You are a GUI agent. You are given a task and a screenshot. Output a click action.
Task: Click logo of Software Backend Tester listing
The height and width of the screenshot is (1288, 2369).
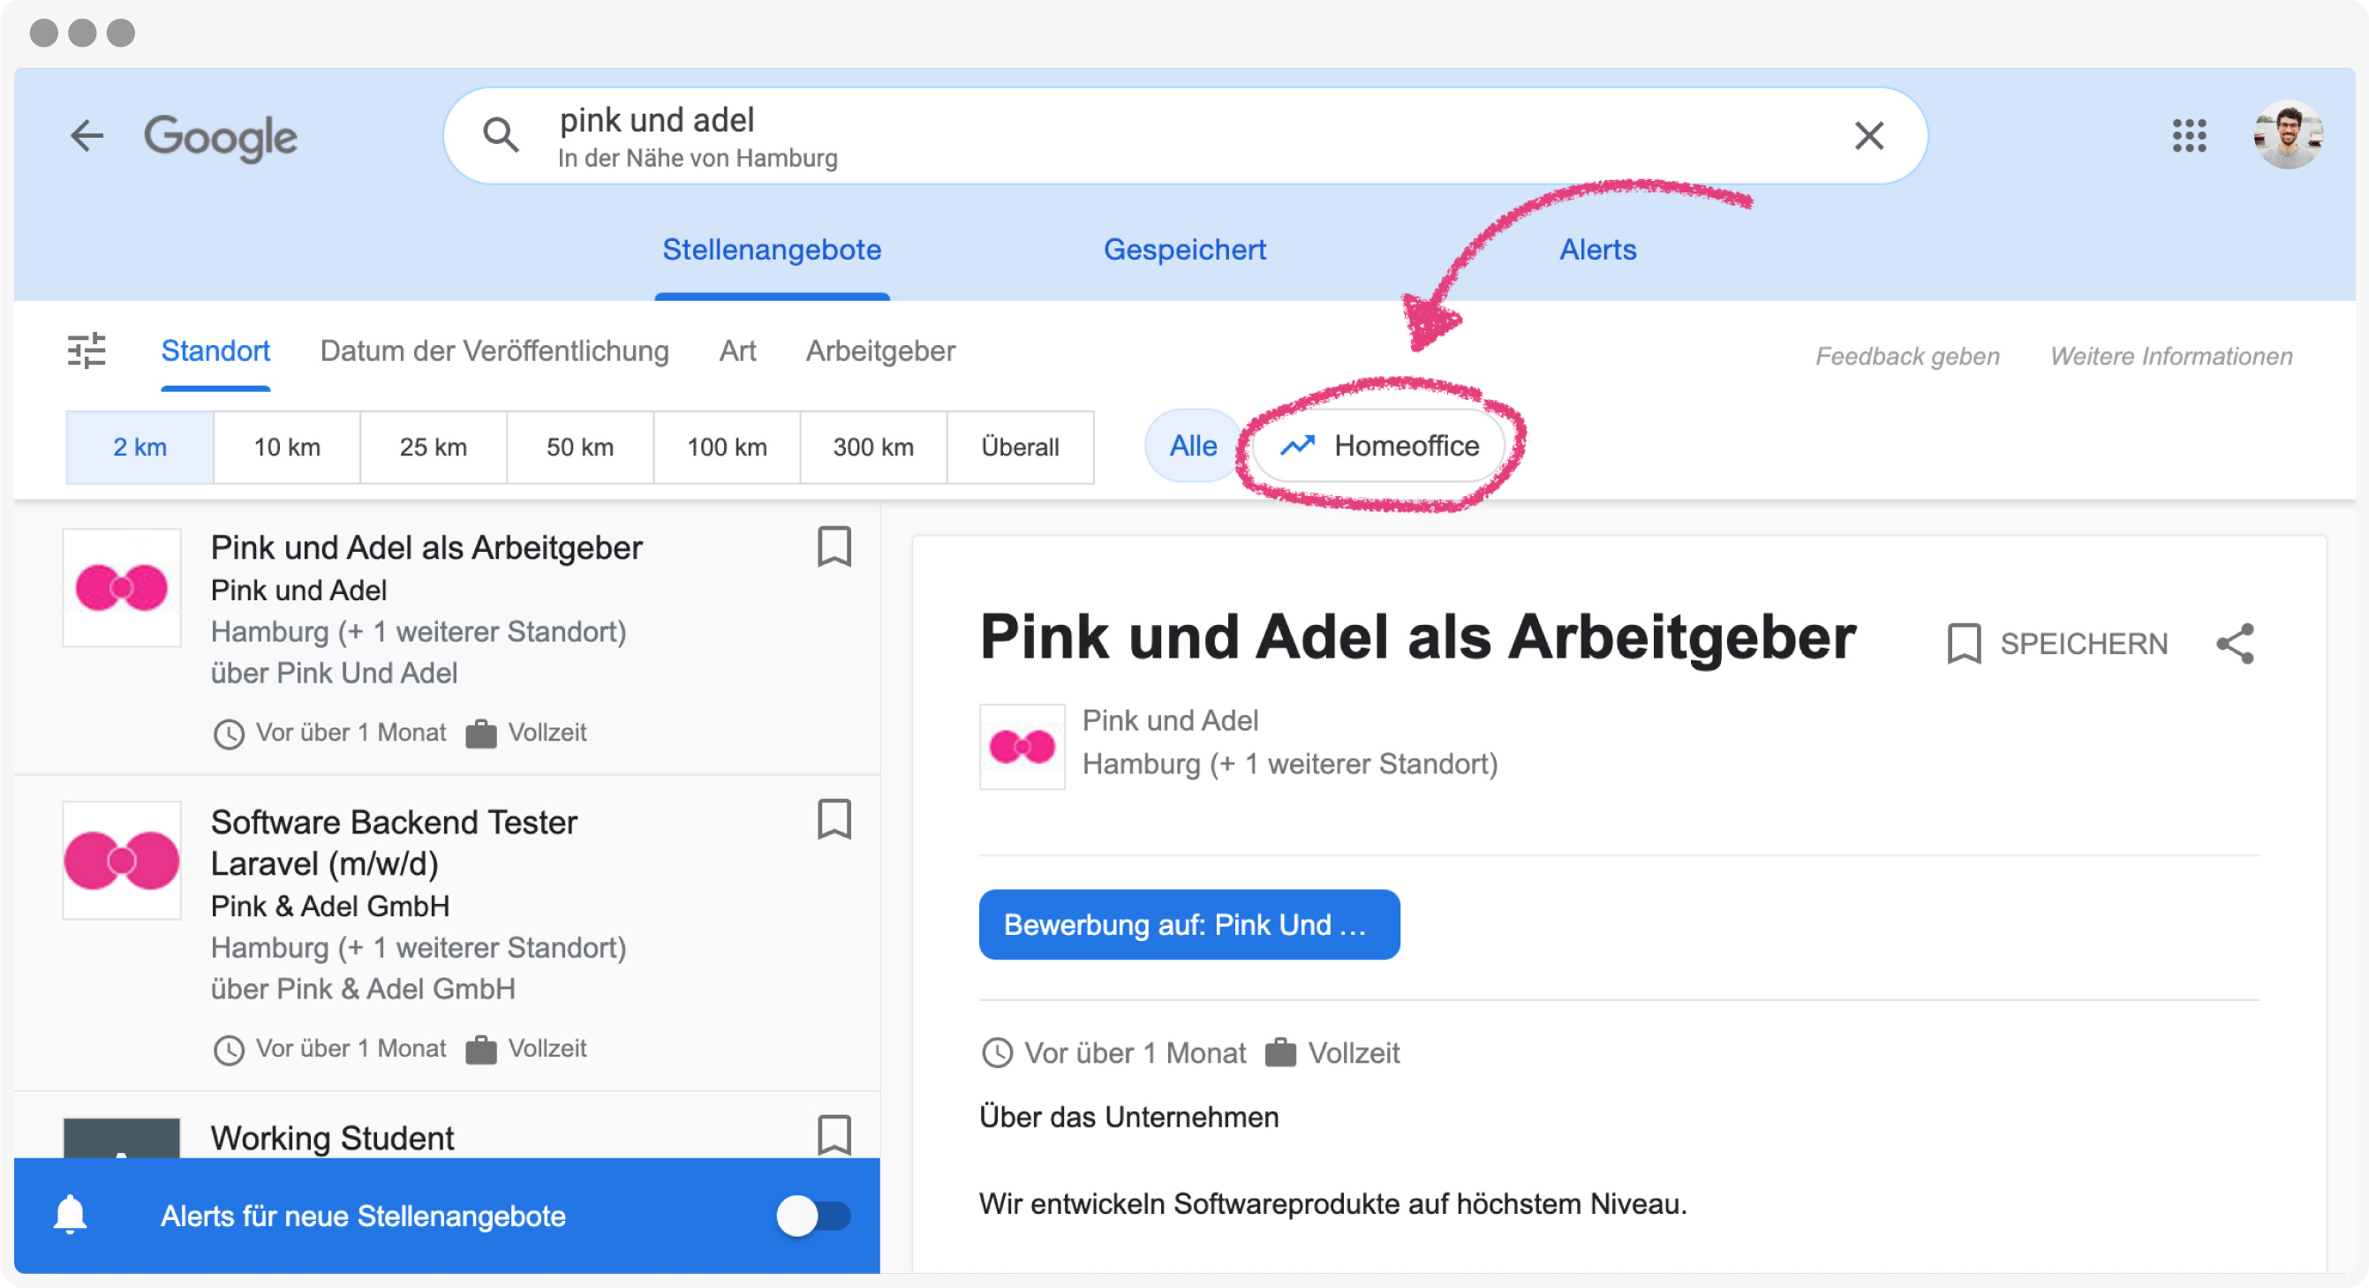point(121,861)
